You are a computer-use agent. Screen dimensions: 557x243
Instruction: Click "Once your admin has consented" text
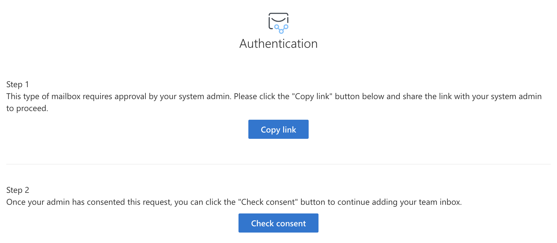[66, 202]
